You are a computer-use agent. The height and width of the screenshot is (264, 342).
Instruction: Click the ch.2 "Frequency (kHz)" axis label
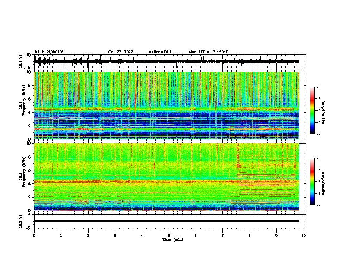pos(24,172)
